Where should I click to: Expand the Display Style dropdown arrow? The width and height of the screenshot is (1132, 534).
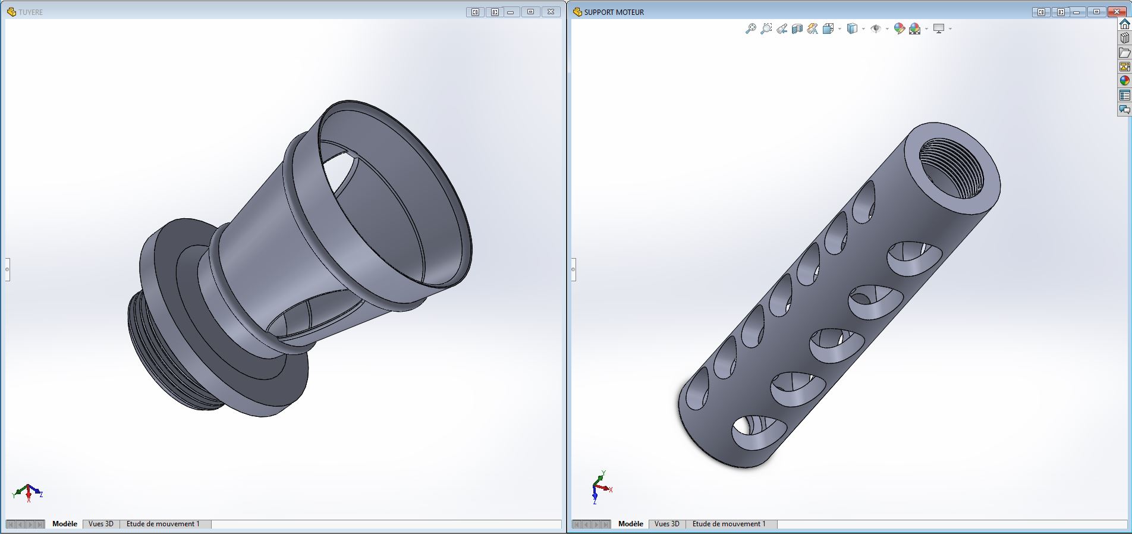click(x=863, y=29)
